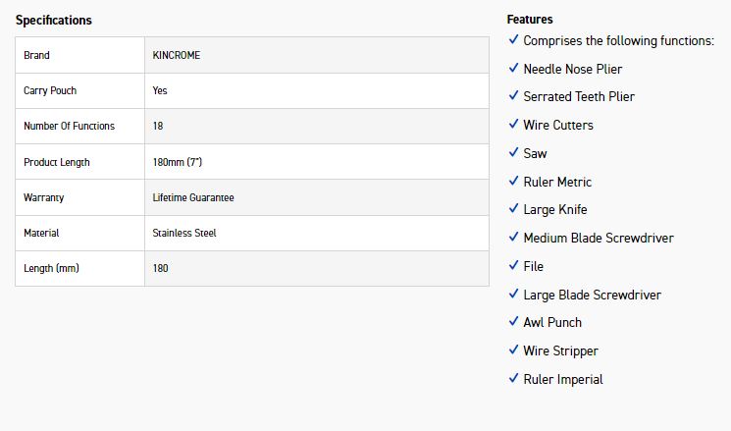Select the Number Of Functions value 18

click(158, 126)
